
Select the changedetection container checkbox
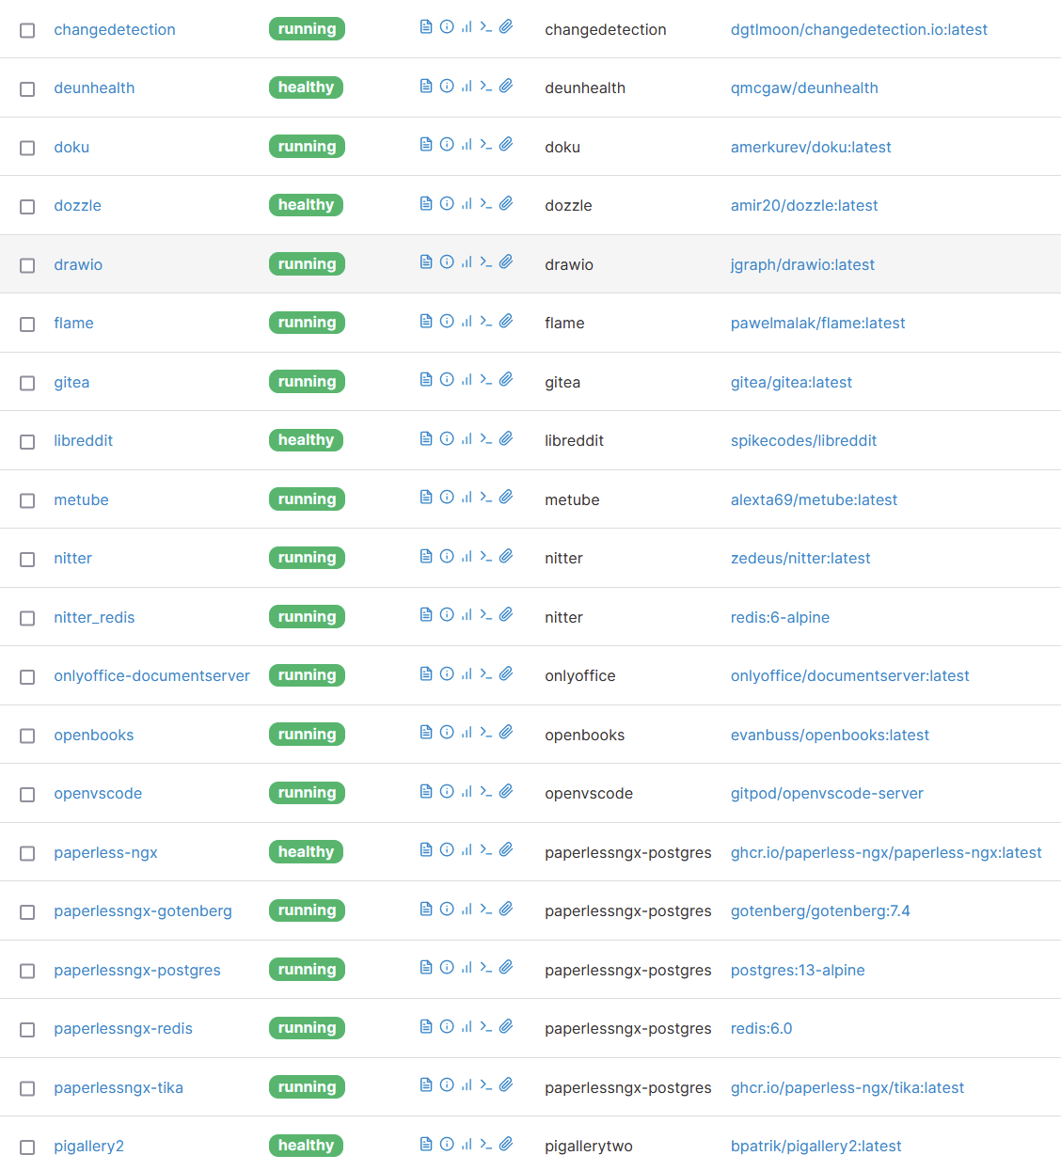click(27, 30)
